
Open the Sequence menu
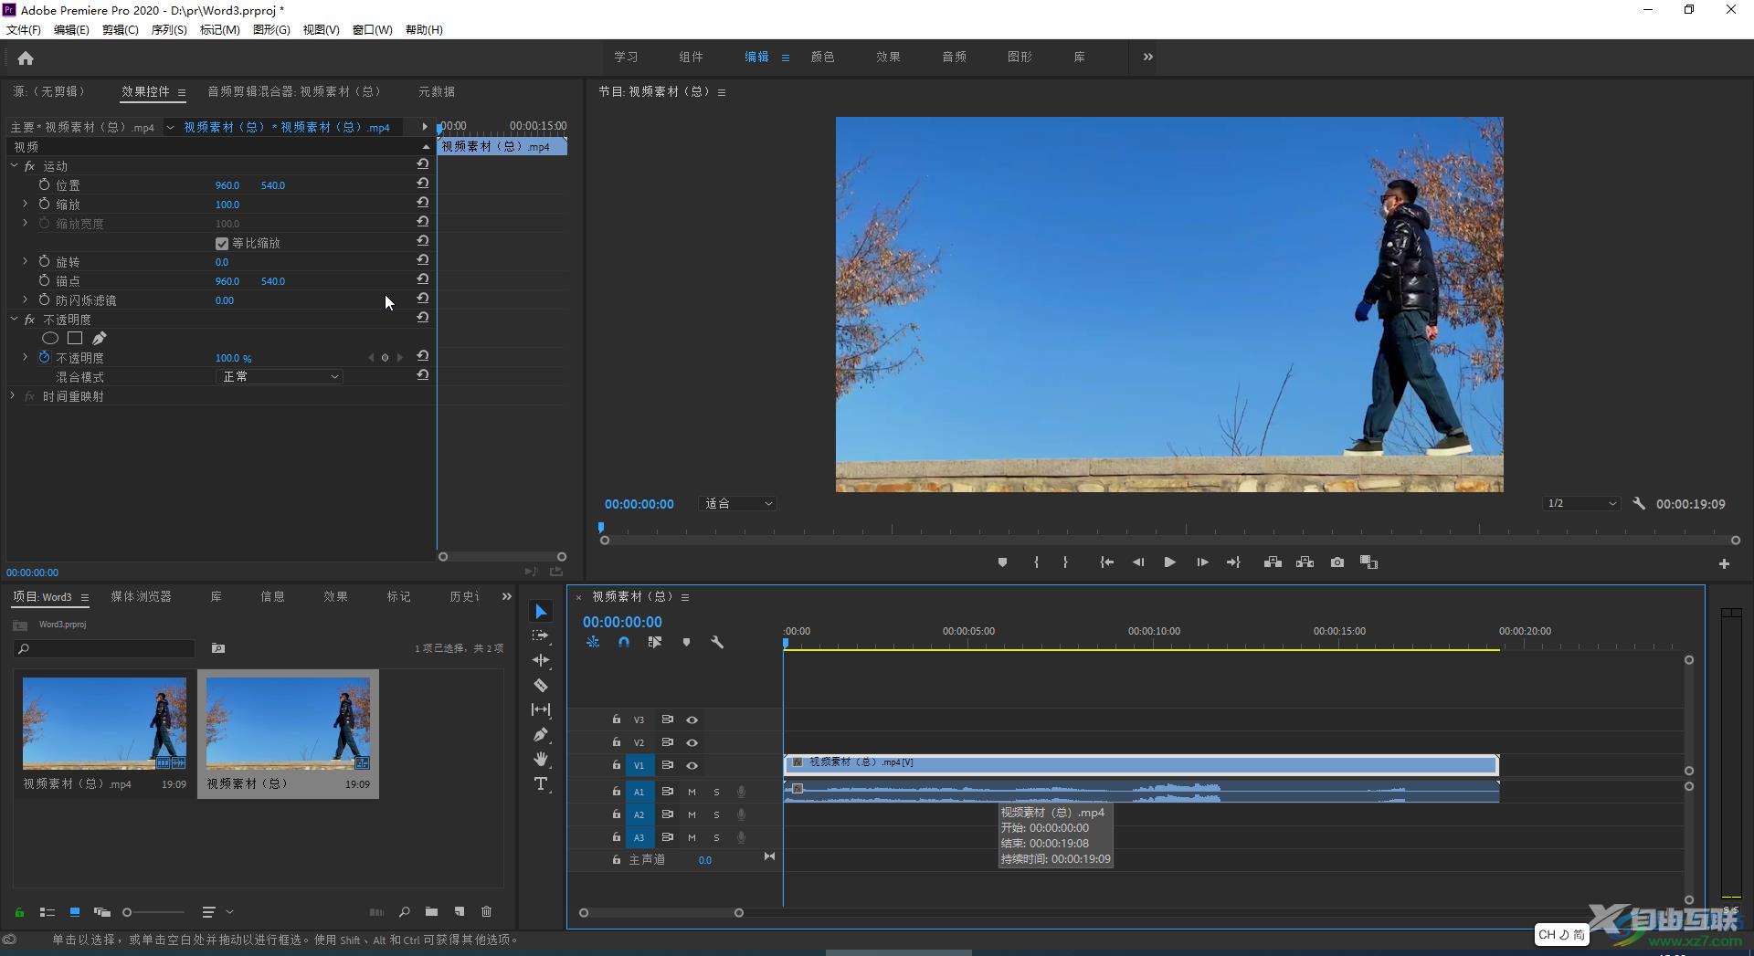click(169, 29)
